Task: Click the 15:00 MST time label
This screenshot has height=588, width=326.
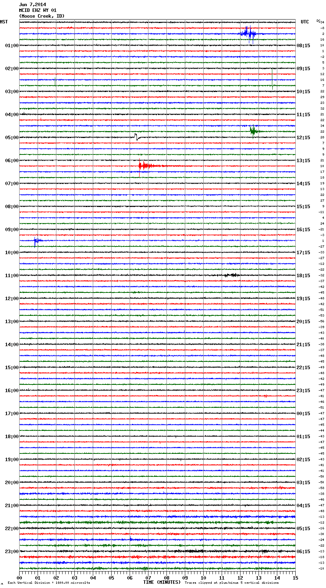Action: pos(12,368)
